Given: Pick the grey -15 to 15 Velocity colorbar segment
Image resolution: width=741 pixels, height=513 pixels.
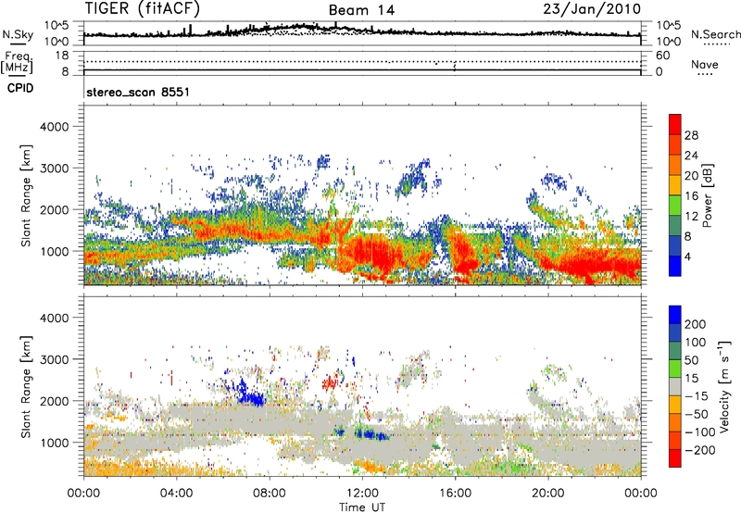Looking at the screenshot, I should click(x=675, y=387).
